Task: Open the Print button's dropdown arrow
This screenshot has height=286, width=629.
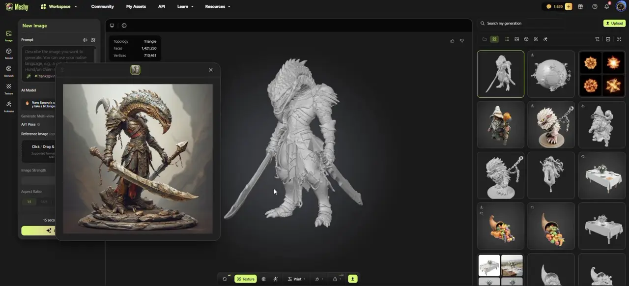Action: point(305,279)
